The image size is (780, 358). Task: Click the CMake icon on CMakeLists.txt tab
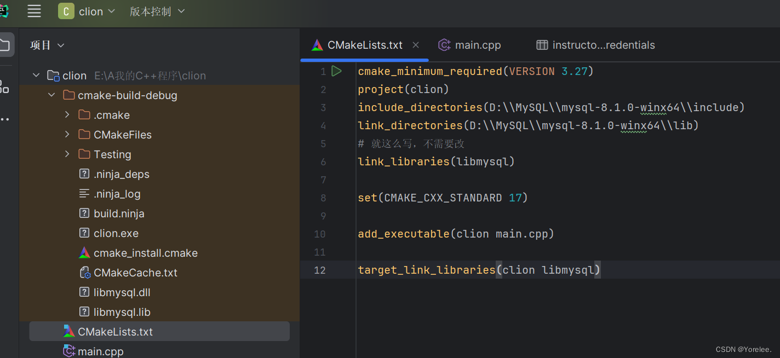point(317,45)
